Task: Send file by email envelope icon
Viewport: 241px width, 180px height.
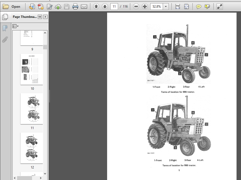Action: tap(84, 7)
